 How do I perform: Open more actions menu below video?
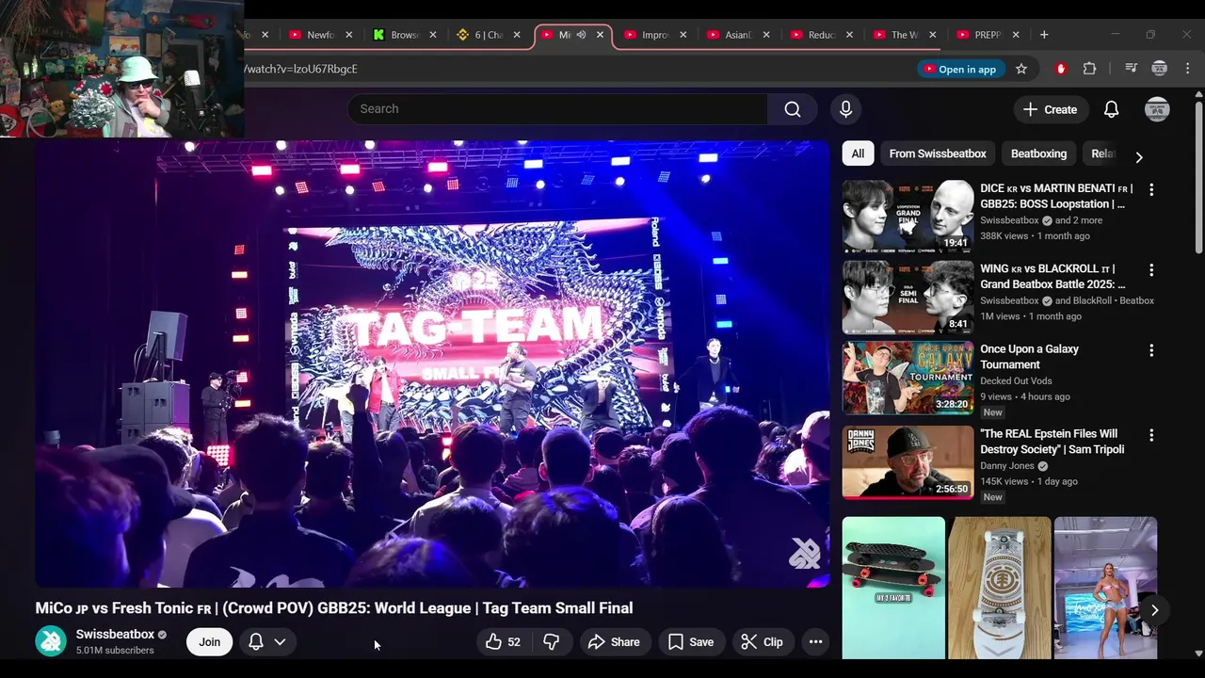point(816,642)
